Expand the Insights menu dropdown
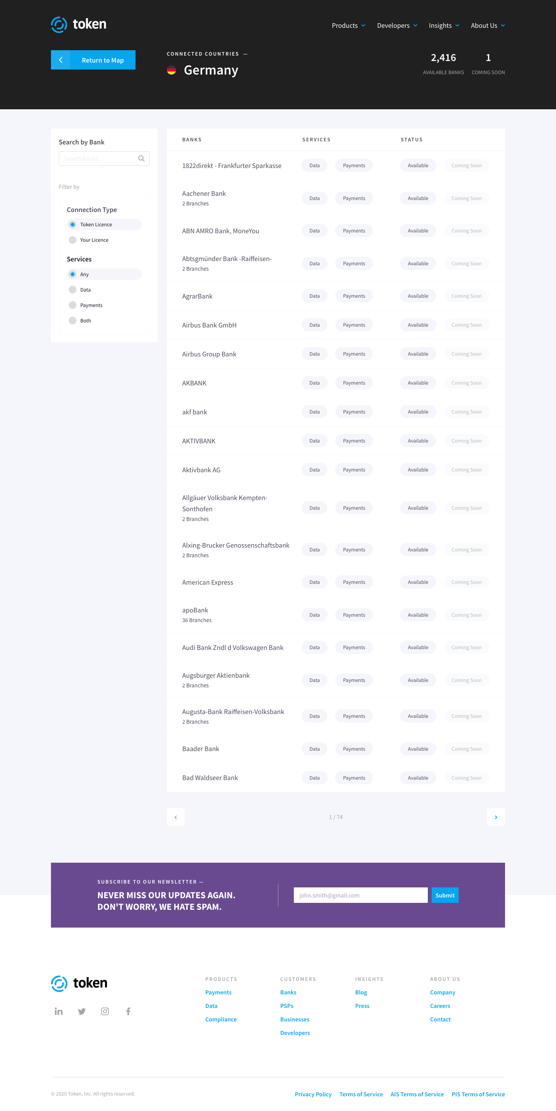 (444, 25)
